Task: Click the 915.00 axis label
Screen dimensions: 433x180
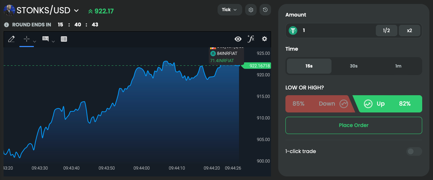Action: point(263,96)
